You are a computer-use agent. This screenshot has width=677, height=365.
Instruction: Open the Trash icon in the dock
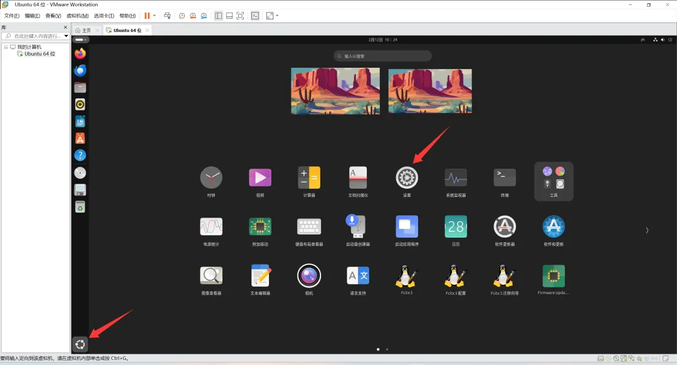80,207
